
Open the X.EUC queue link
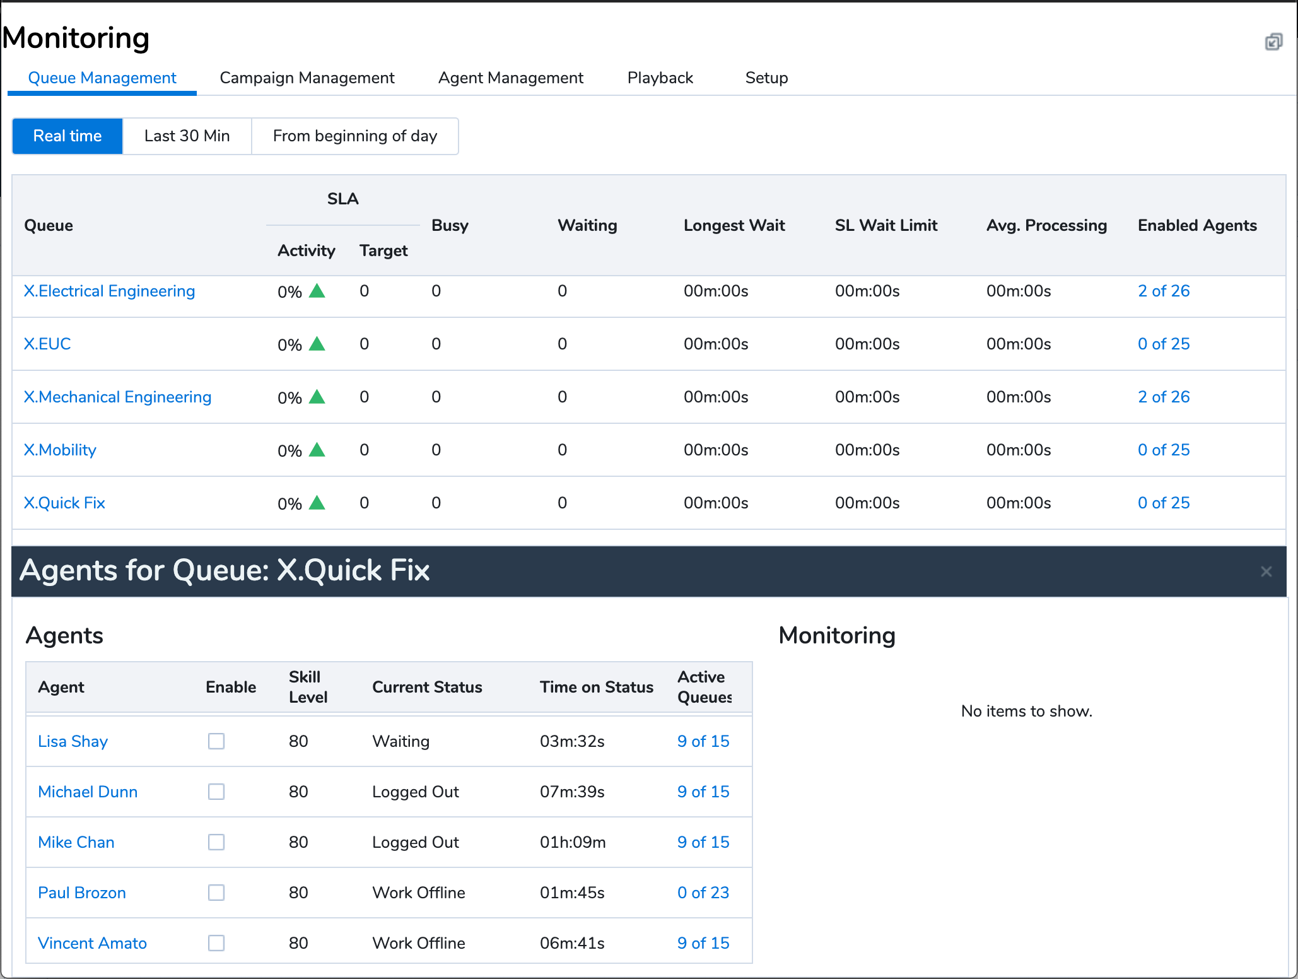[x=47, y=344]
